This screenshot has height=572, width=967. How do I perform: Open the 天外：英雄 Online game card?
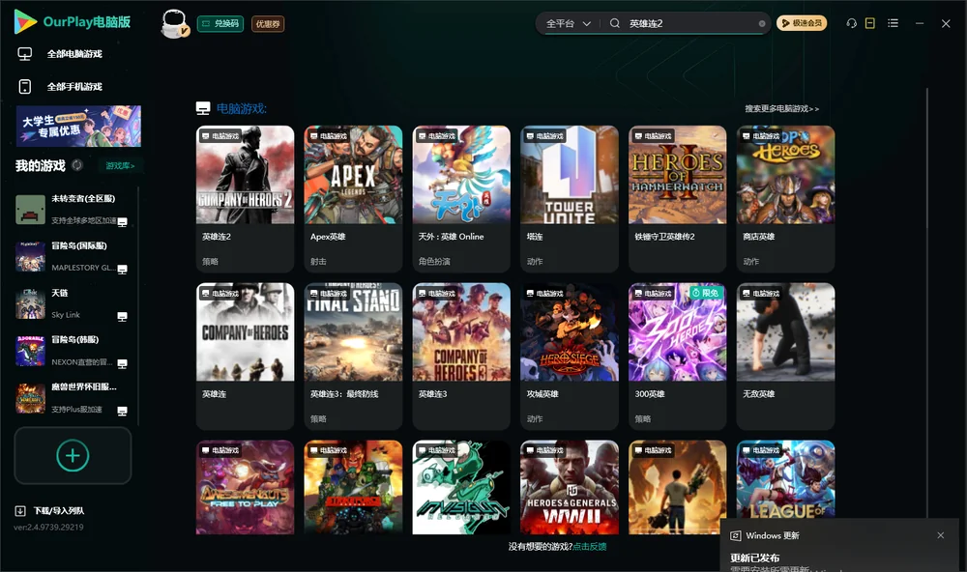(x=461, y=198)
